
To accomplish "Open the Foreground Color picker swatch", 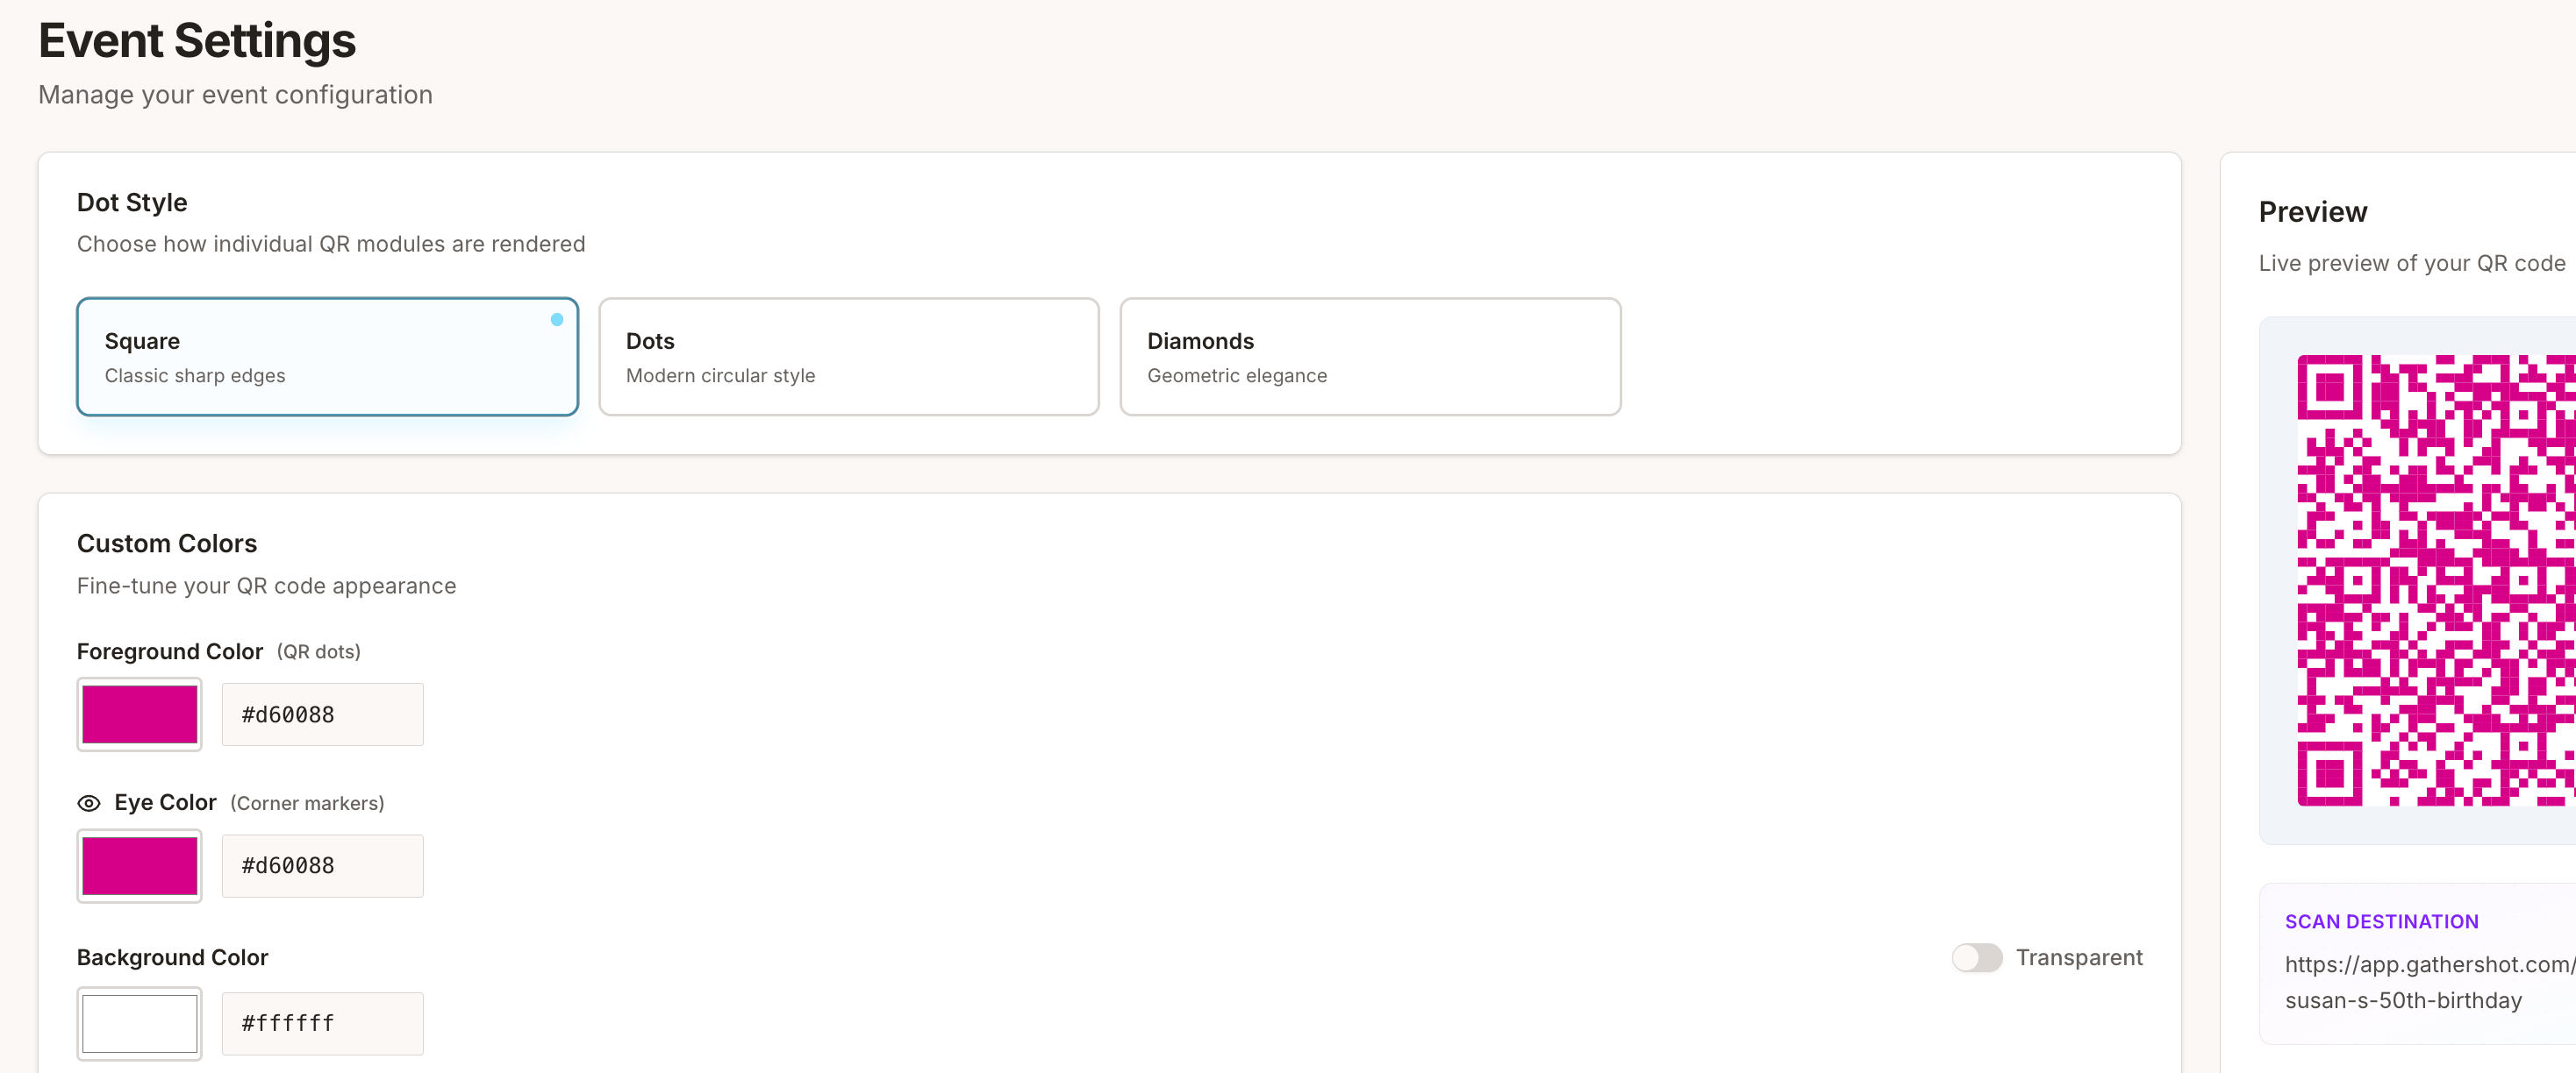I will coord(139,714).
